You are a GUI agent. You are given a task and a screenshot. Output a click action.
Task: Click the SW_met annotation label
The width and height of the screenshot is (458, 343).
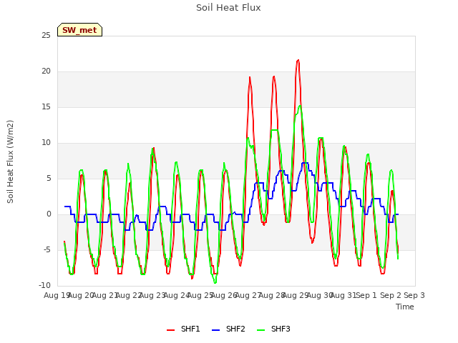(79, 30)
